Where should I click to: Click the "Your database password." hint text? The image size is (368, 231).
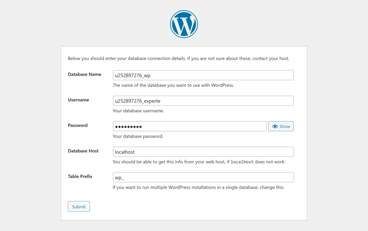coord(138,136)
